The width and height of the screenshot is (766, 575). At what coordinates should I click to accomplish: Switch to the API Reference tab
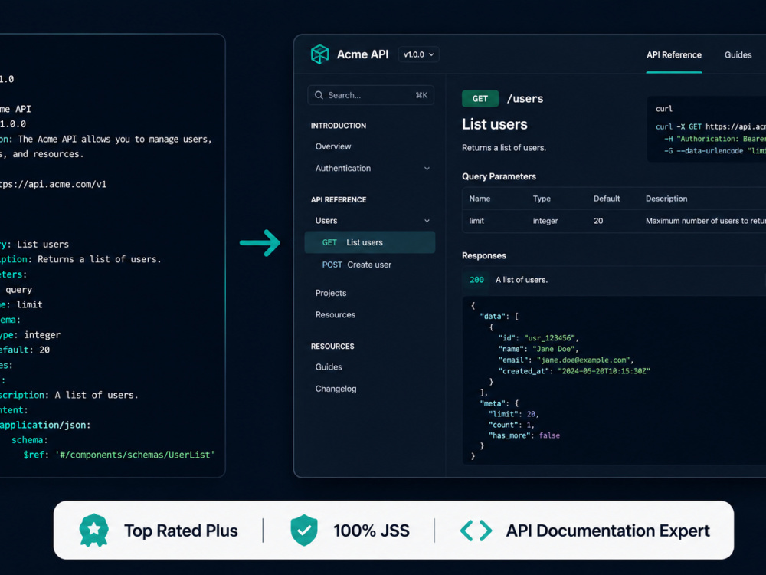tap(674, 54)
